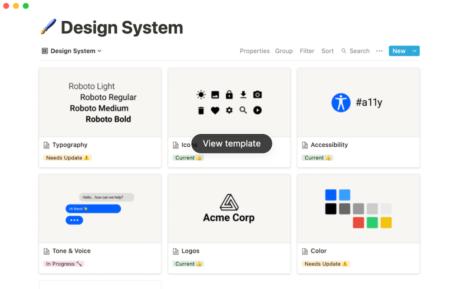
Task: Click the image picture icon in Icons card
Action: tap(215, 95)
